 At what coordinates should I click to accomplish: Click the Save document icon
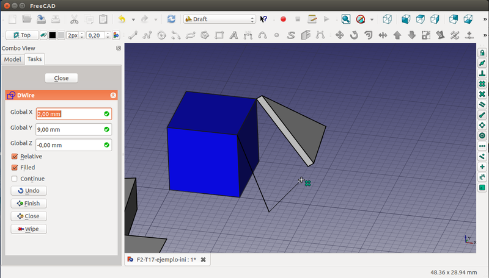click(42, 20)
